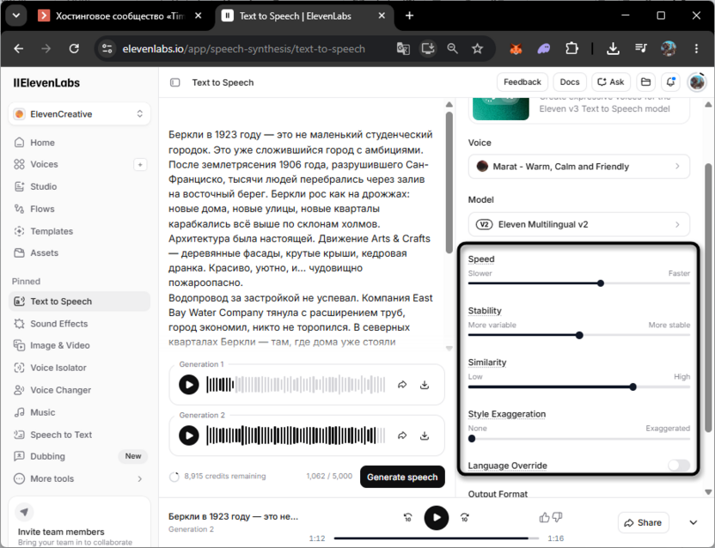Open Studio in the sidebar
The width and height of the screenshot is (715, 548).
pos(79,186)
